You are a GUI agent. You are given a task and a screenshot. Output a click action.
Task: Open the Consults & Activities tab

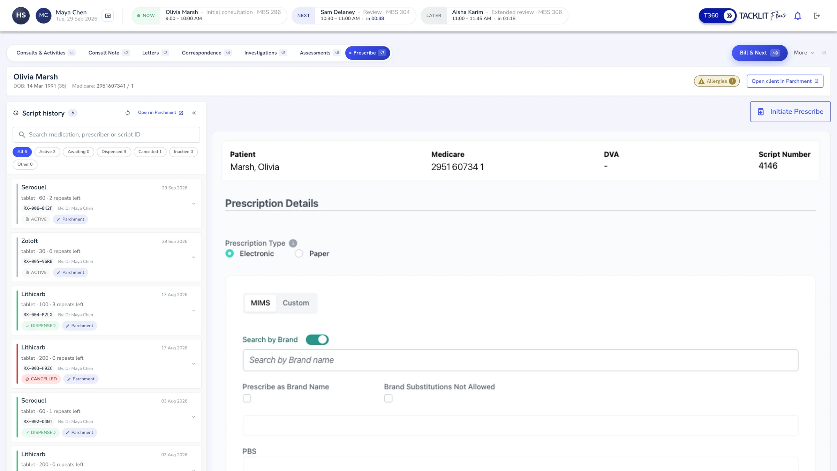45,53
